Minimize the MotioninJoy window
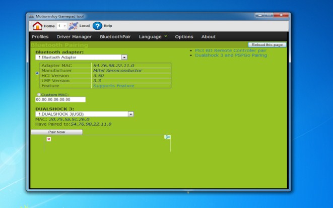The width and height of the screenshot is (333, 208). [x=260, y=15]
